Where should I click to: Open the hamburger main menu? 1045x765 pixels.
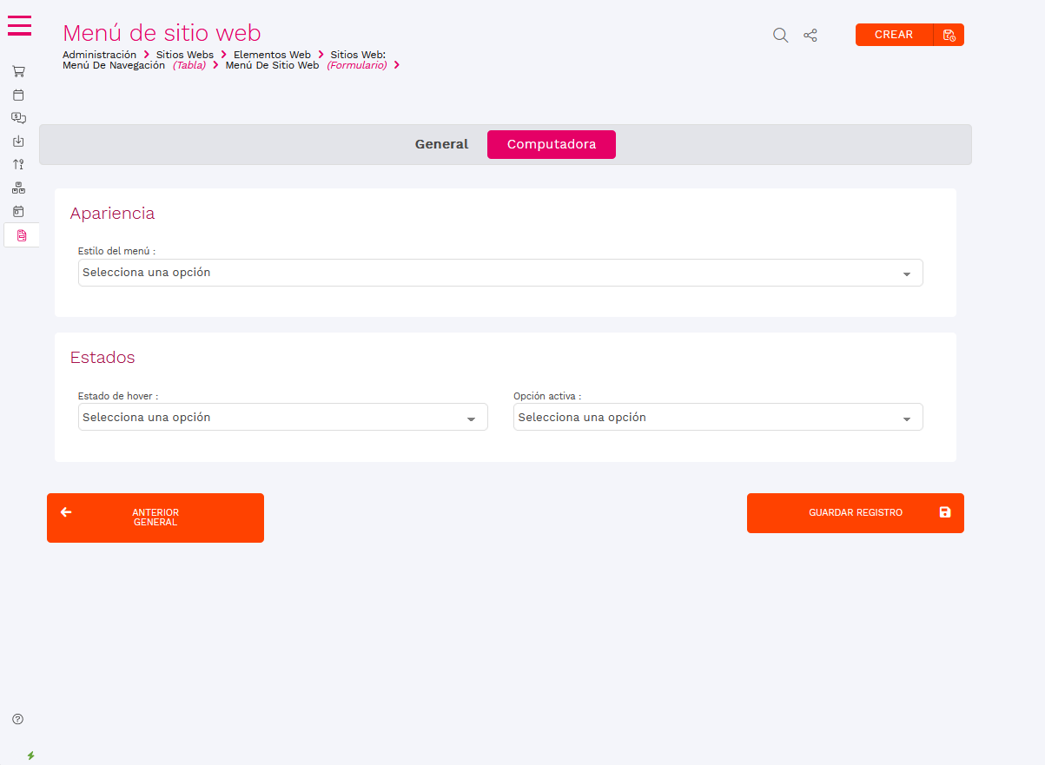coord(19,26)
